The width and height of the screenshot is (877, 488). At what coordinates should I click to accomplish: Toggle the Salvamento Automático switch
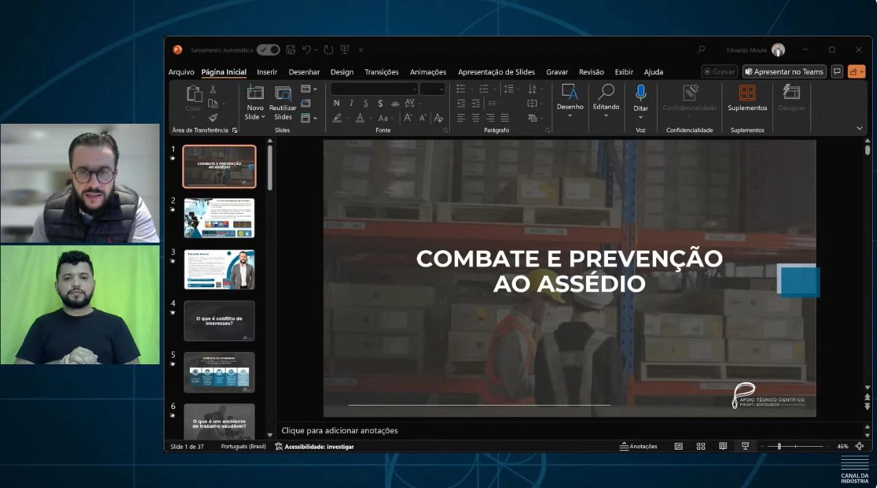click(x=268, y=49)
